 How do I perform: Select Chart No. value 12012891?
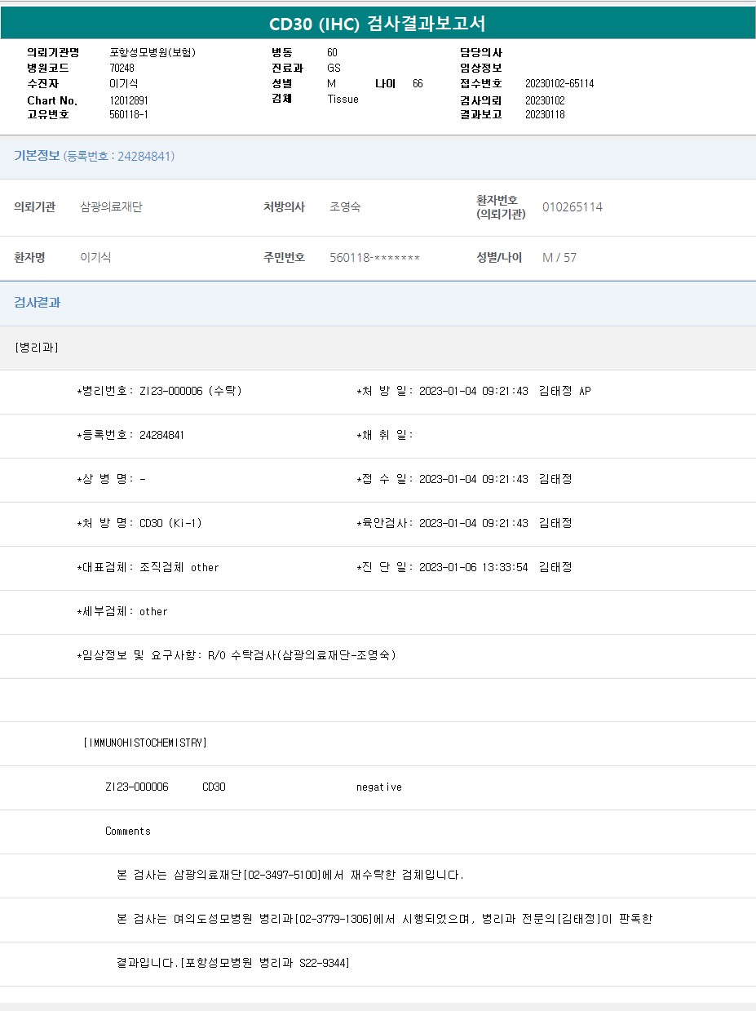pyautogui.click(x=128, y=100)
